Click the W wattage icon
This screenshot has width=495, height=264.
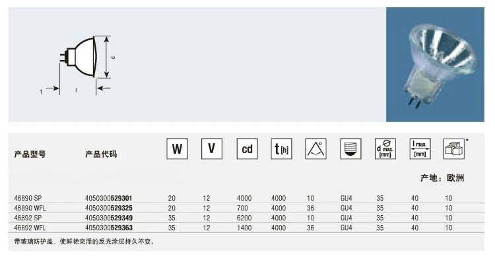click(177, 148)
